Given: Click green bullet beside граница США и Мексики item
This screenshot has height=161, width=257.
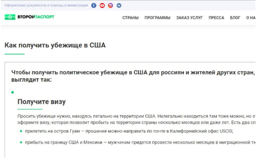Looking at the screenshot, I should pyautogui.click(x=21, y=143).
